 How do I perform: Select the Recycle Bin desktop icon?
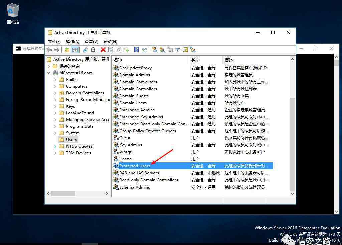point(13,14)
